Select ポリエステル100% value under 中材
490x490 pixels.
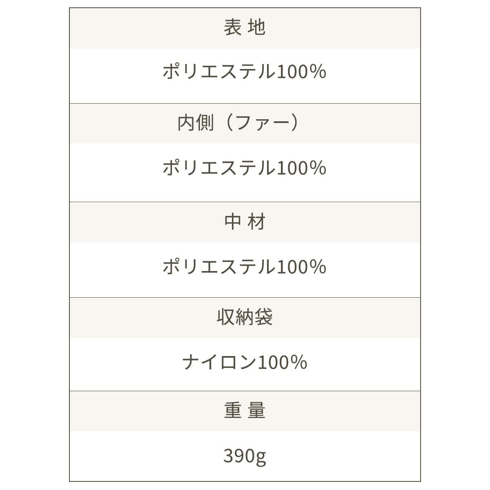[x=245, y=267]
